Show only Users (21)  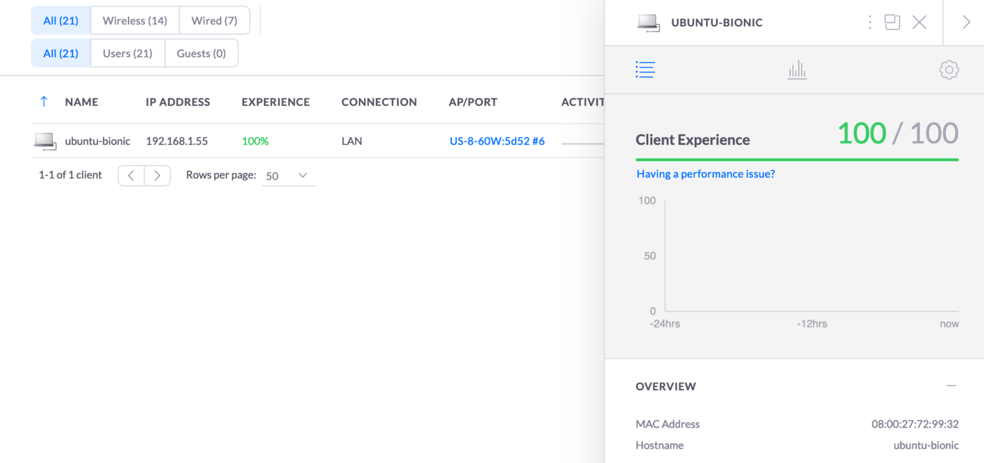pos(127,54)
